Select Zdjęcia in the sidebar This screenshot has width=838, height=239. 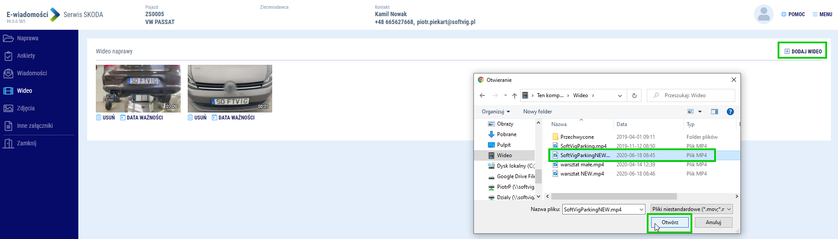click(x=25, y=109)
